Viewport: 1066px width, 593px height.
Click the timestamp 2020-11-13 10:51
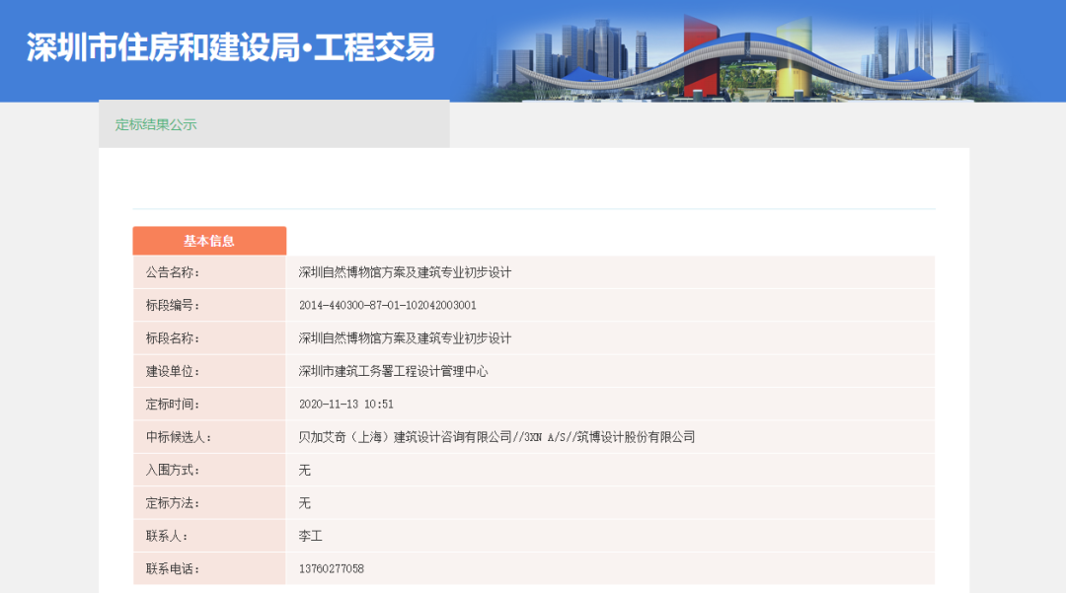tap(345, 404)
